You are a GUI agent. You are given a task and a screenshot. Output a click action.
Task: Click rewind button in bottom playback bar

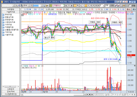pos(87,95)
